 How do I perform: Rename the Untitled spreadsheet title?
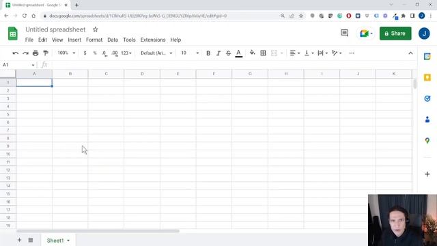click(x=55, y=29)
